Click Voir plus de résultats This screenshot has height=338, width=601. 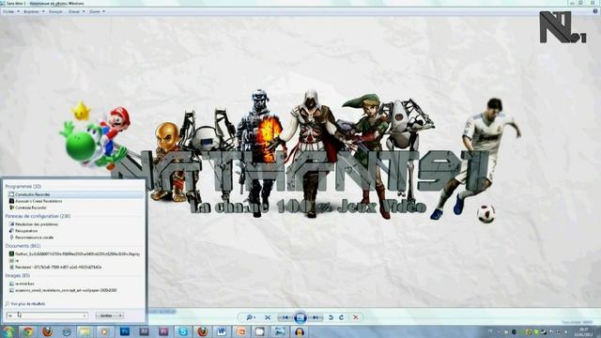point(25,303)
